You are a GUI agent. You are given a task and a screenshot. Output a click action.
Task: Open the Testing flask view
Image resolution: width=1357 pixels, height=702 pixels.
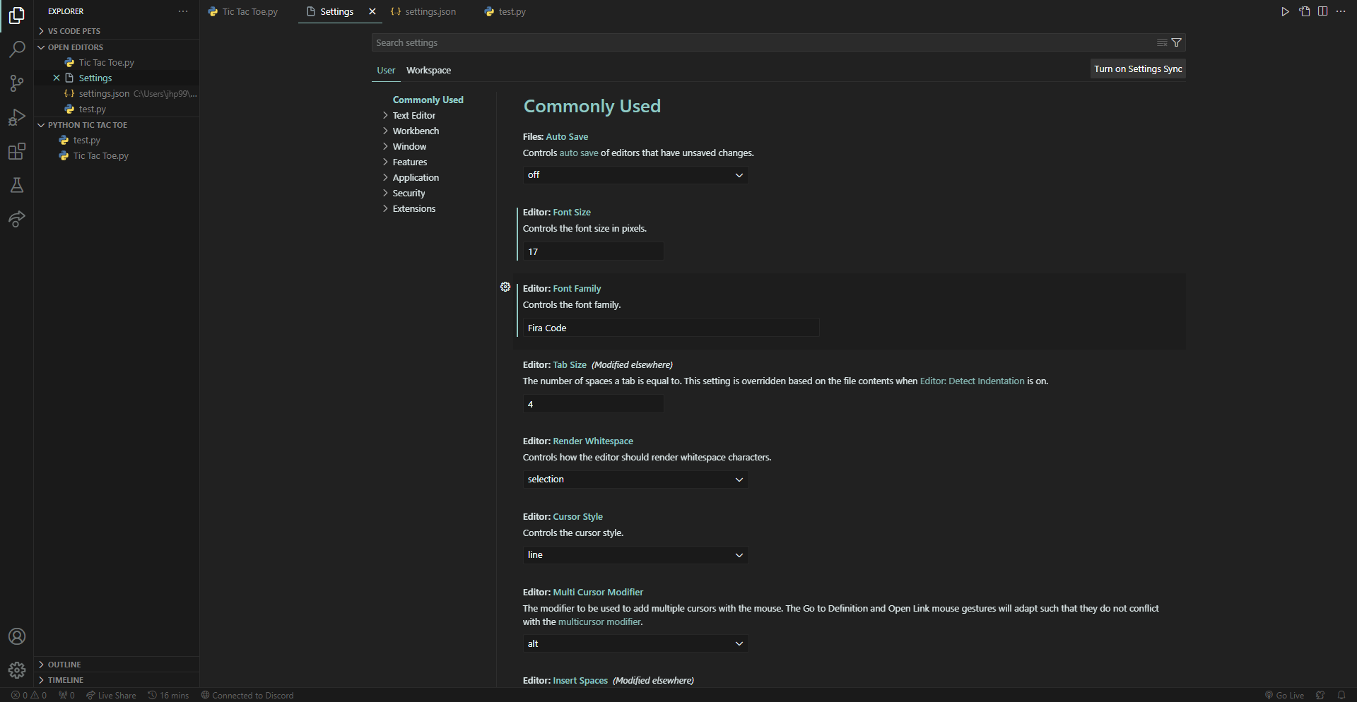pyautogui.click(x=17, y=185)
